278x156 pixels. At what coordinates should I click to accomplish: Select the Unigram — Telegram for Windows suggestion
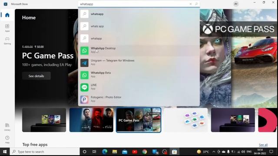(x=139, y=63)
